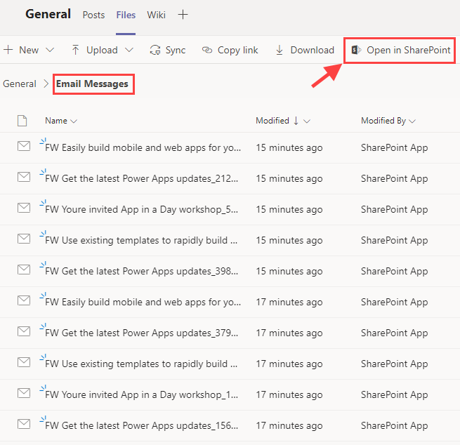Click the General channel title
This screenshot has height=445, width=460.
coord(48,14)
